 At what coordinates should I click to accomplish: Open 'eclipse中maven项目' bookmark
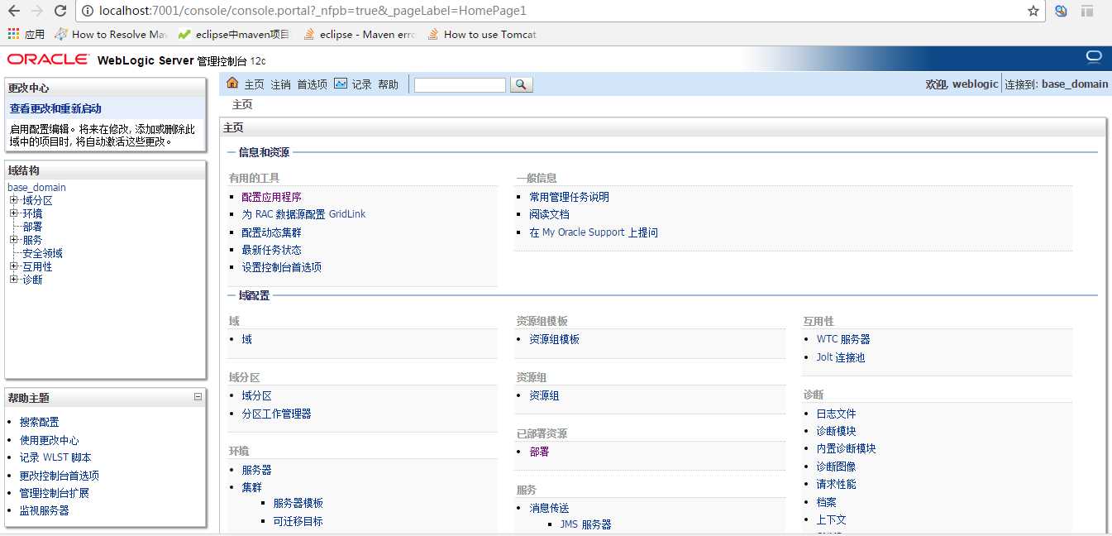pyautogui.click(x=234, y=34)
